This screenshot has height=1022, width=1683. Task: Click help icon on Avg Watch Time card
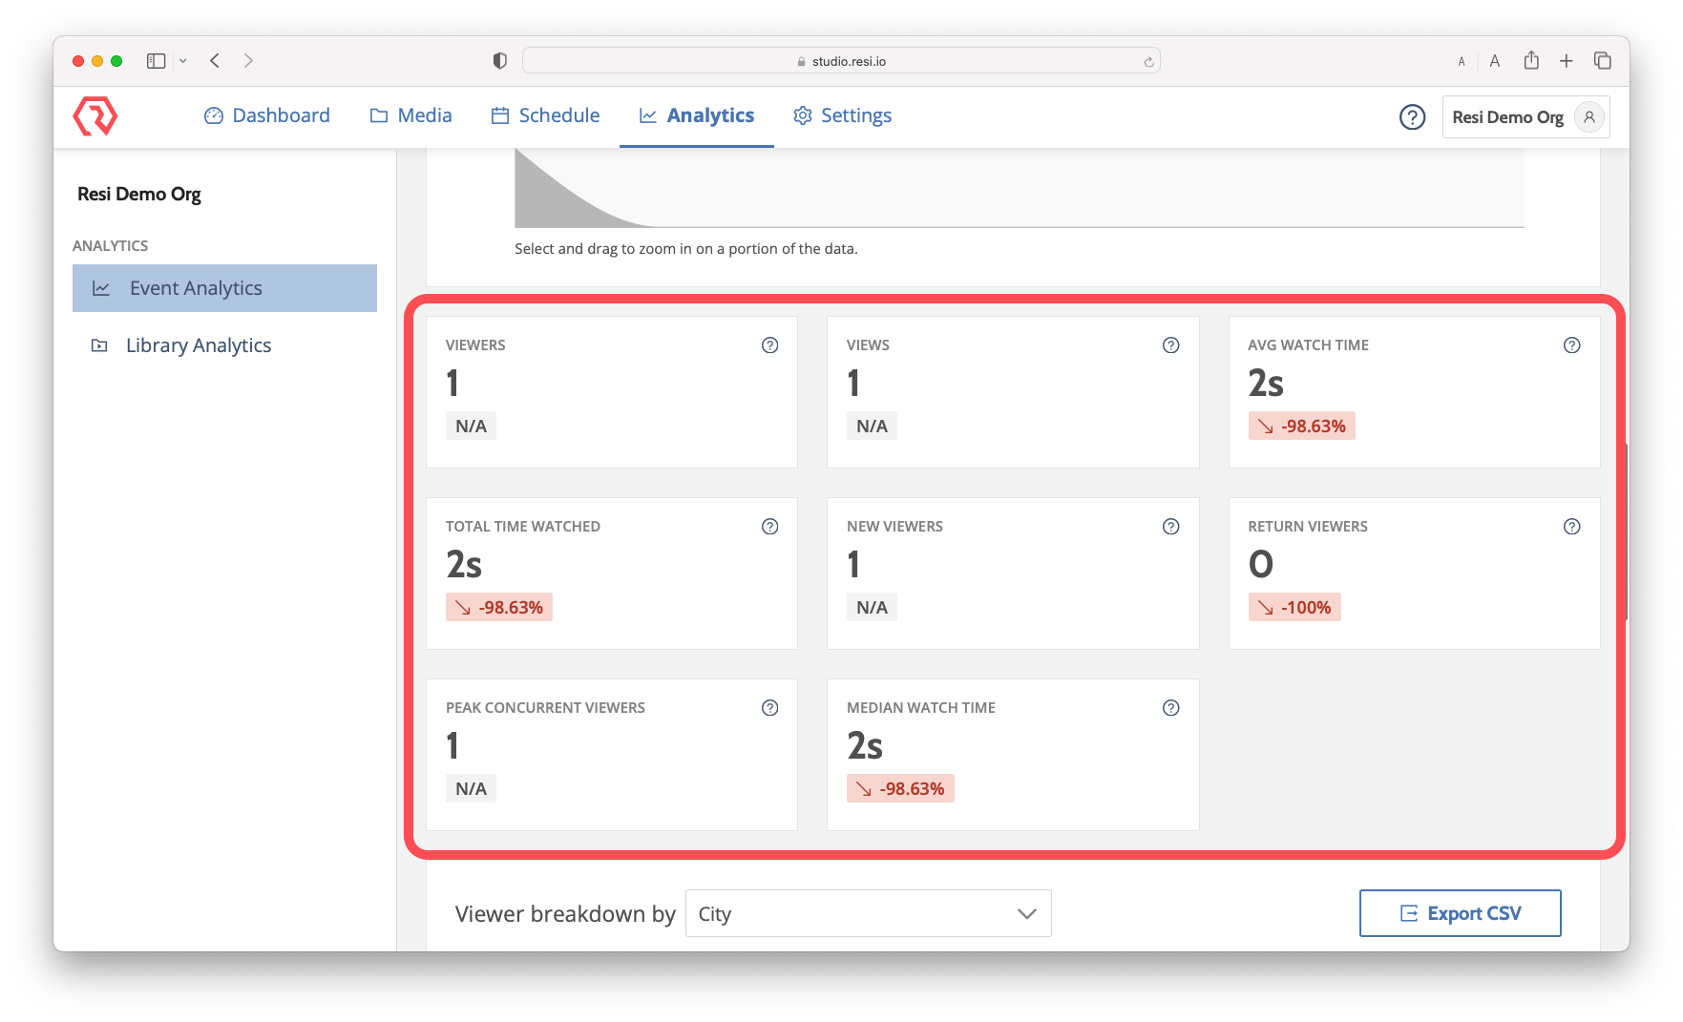(x=1571, y=345)
